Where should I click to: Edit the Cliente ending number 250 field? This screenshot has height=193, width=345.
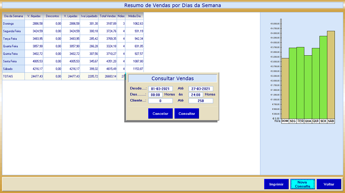point(201,101)
